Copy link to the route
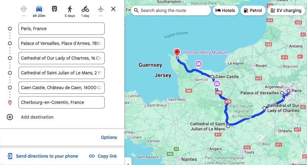307x165 pixels. point(103,156)
